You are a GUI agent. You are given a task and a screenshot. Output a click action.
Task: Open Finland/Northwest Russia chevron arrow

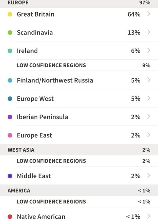(149, 80)
